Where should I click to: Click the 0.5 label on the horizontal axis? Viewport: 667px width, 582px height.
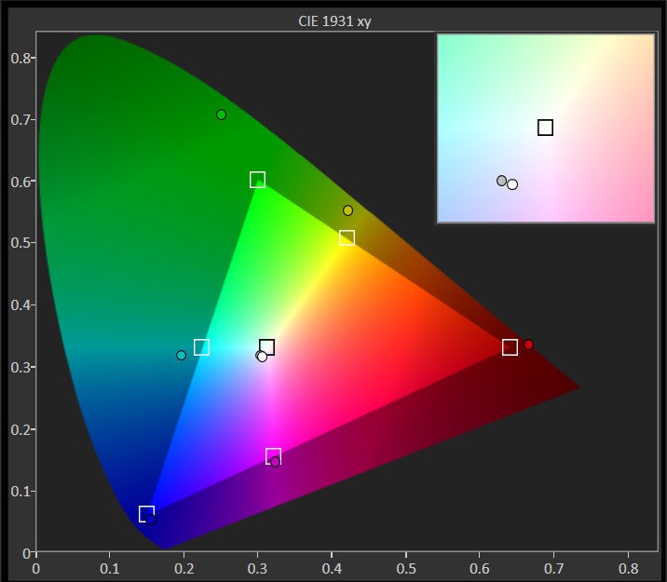point(406,568)
